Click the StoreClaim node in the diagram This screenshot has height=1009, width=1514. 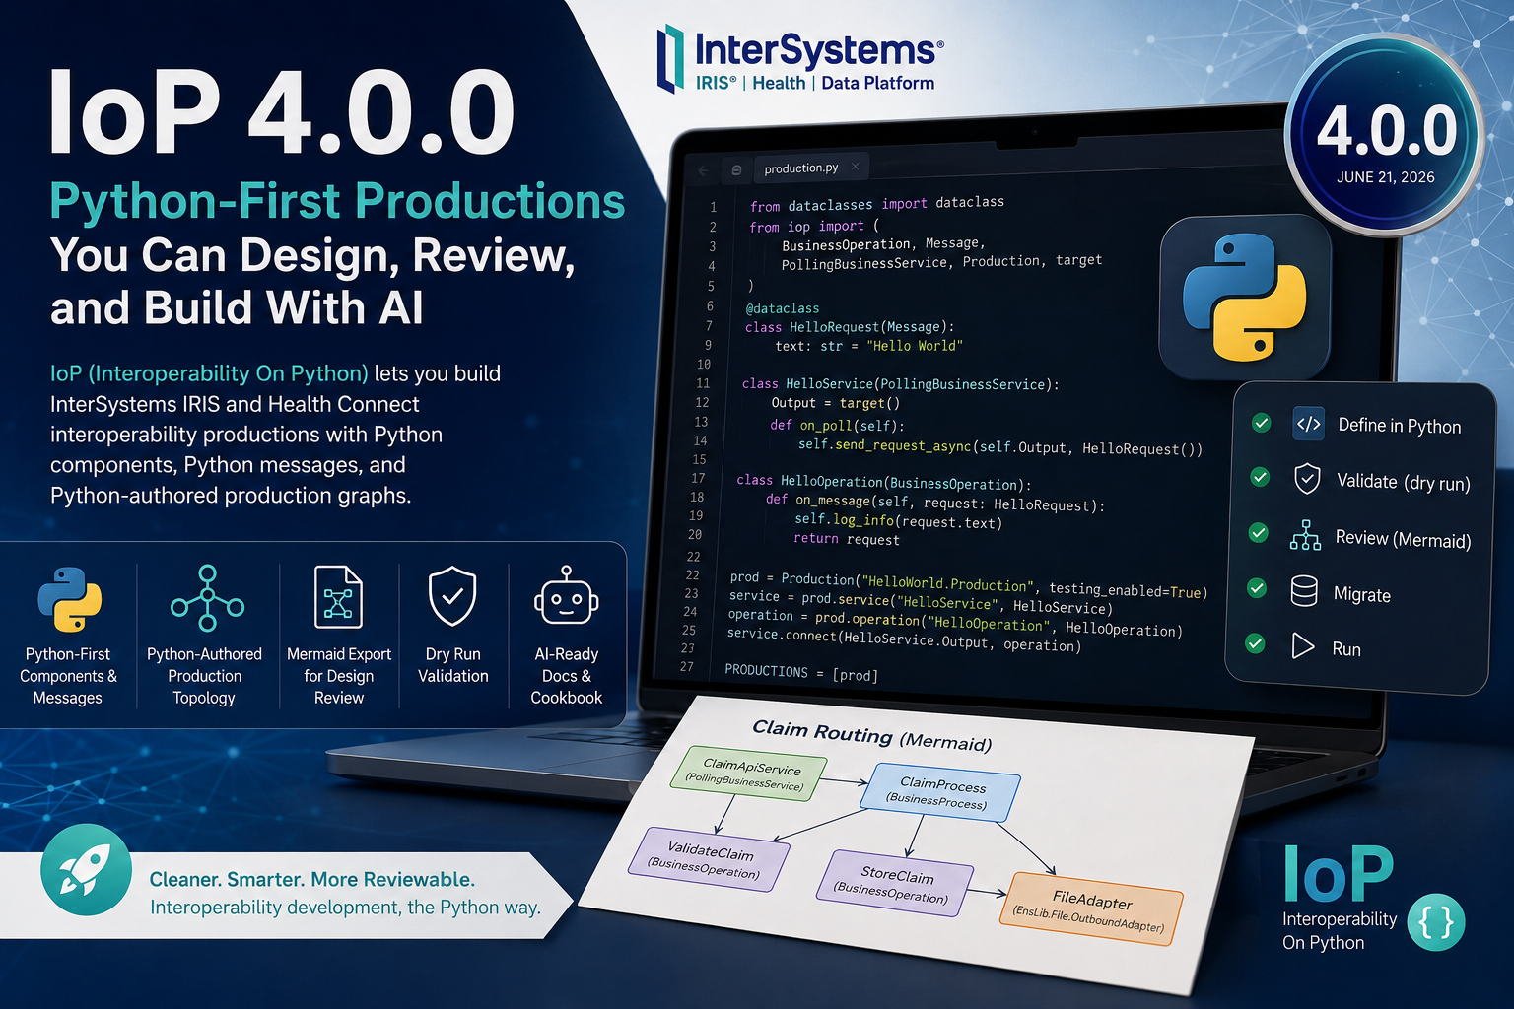tap(895, 884)
